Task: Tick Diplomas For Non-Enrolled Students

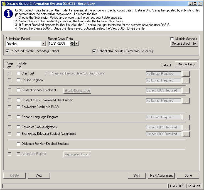Action: click(19, 144)
